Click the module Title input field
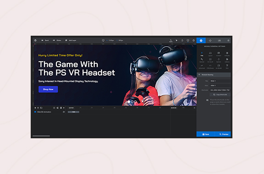The height and width of the screenshot is (174, 264). tap(220, 81)
